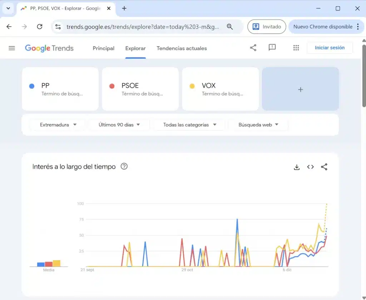This screenshot has height=300, width=366.
Task: Open the Google apps grid
Action: pos(296,47)
